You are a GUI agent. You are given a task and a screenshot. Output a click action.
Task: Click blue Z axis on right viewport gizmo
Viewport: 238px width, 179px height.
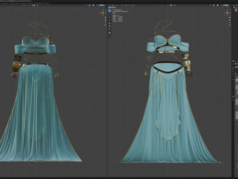[227, 10]
